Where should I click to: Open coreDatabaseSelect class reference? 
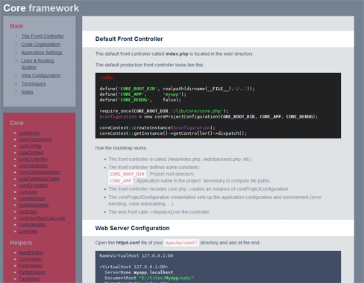point(40,172)
